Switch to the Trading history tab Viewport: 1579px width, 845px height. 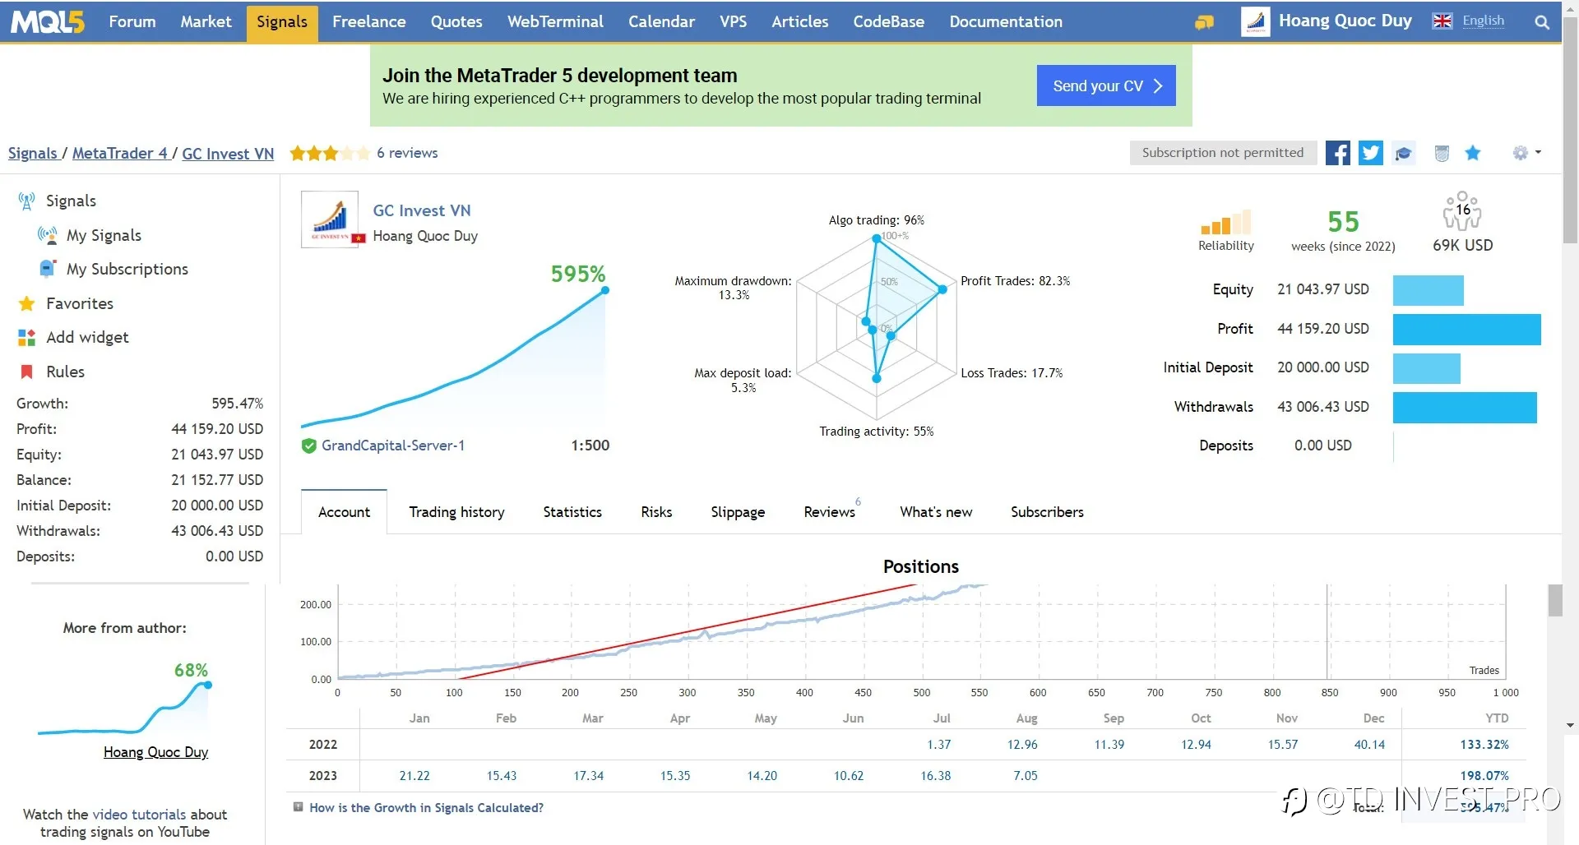click(x=456, y=512)
